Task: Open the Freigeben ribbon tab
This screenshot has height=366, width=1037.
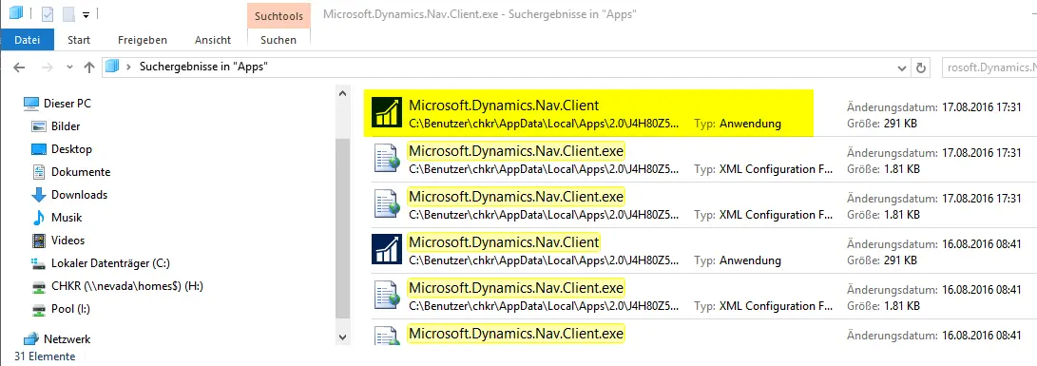Action: pyautogui.click(x=143, y=40)
